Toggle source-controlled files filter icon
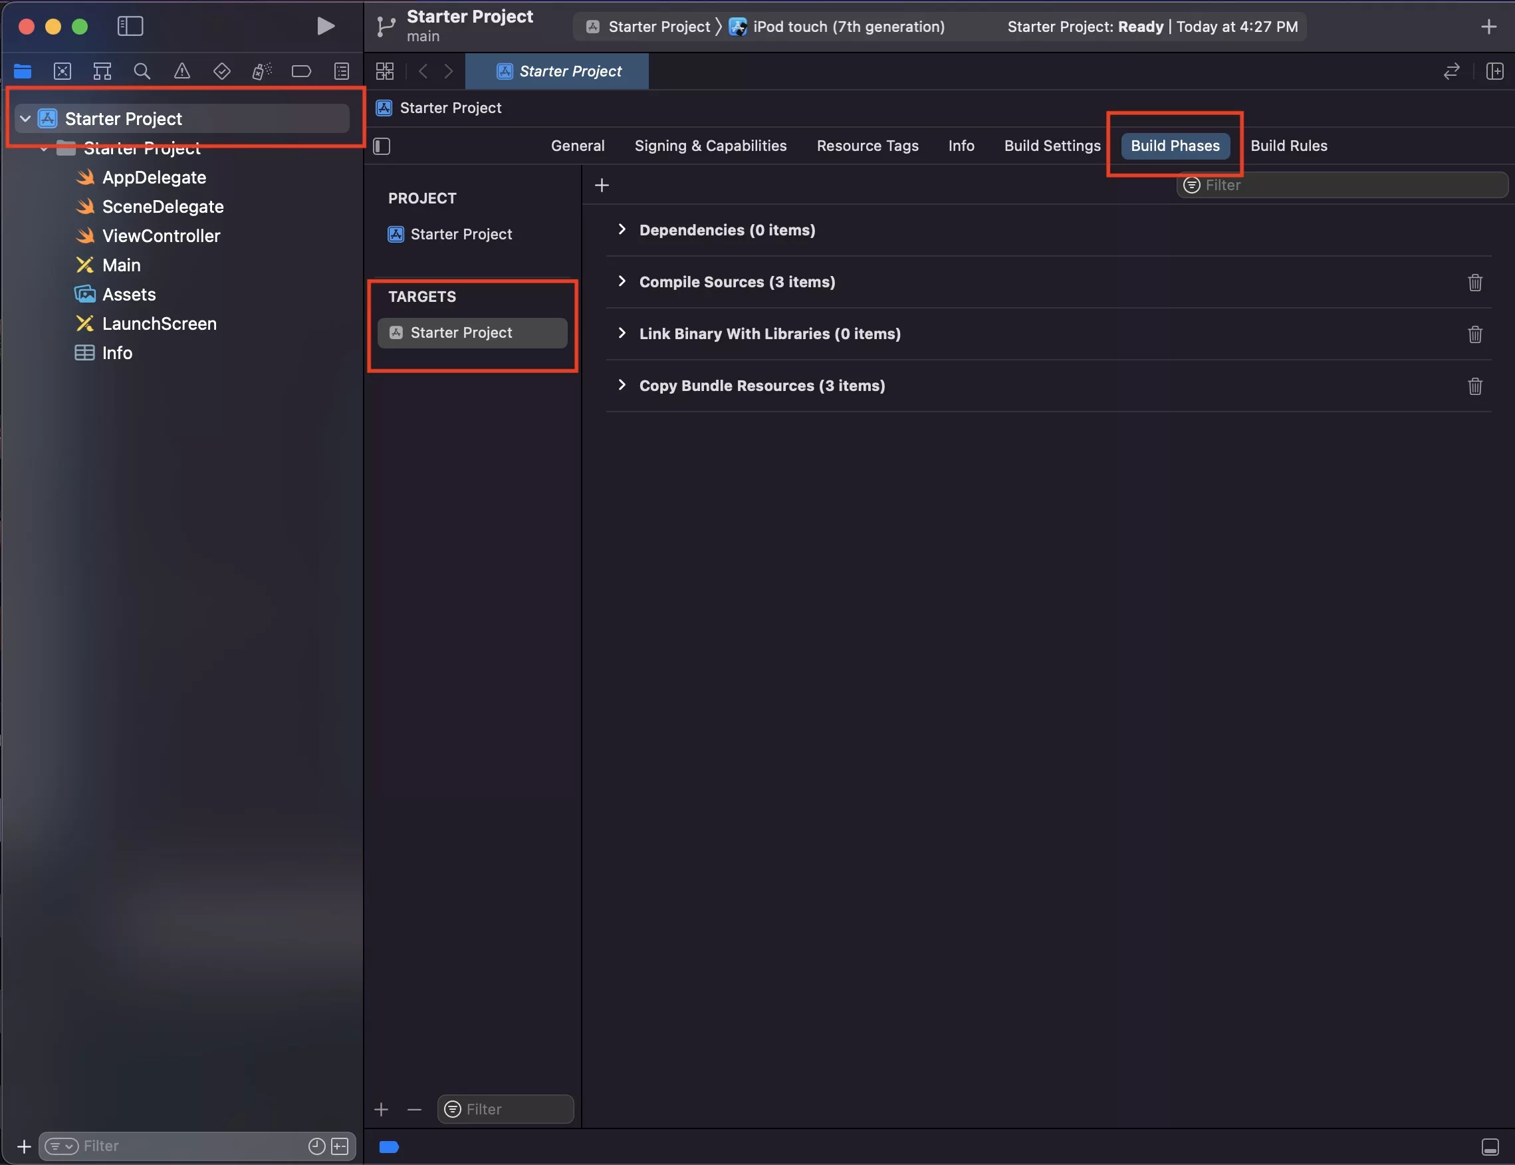1515x1165 pixels. tap(340, 1146)
